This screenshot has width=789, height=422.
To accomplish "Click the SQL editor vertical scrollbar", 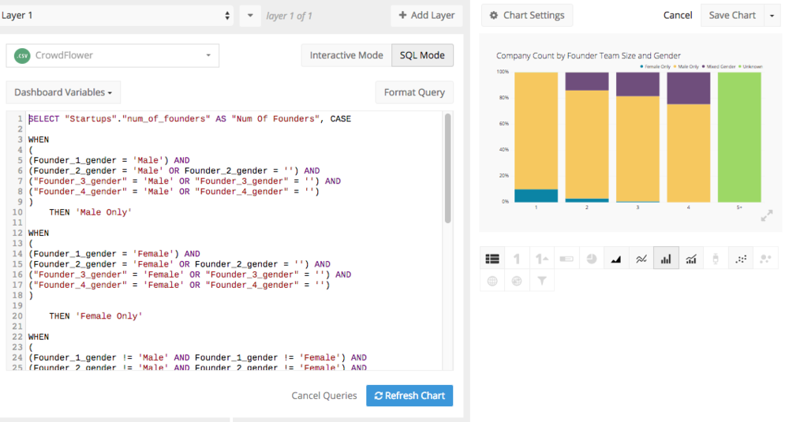I will [x=447, y=168].
